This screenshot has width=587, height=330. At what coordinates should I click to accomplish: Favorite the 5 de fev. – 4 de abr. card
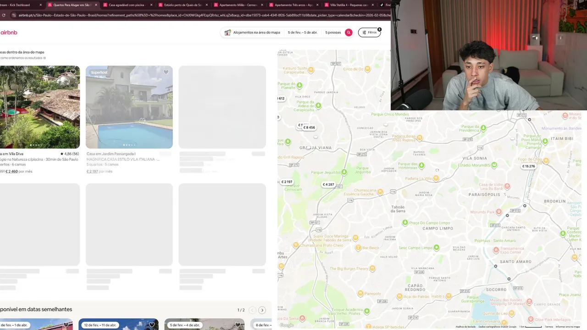click(238, 325)
